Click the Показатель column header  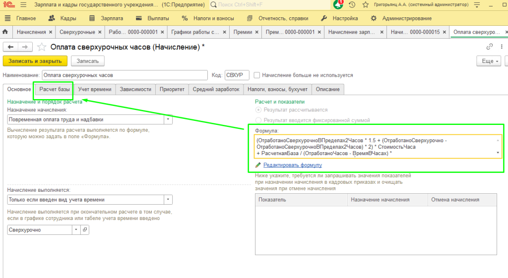[301, 200]
